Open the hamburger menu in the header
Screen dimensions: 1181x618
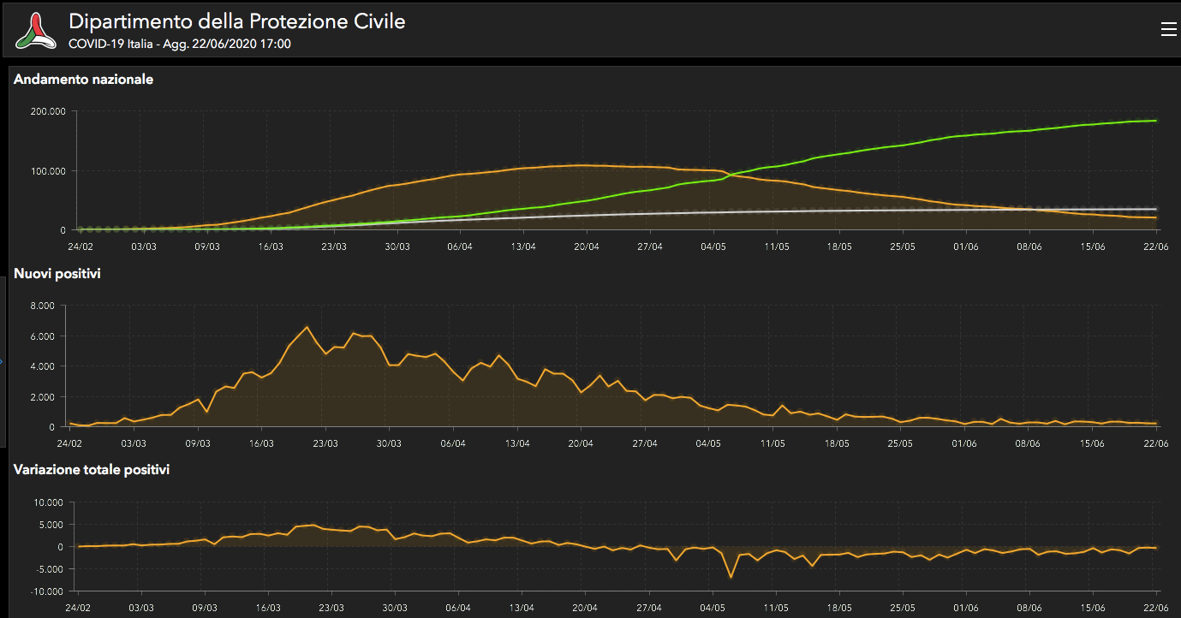(1168, 30)
